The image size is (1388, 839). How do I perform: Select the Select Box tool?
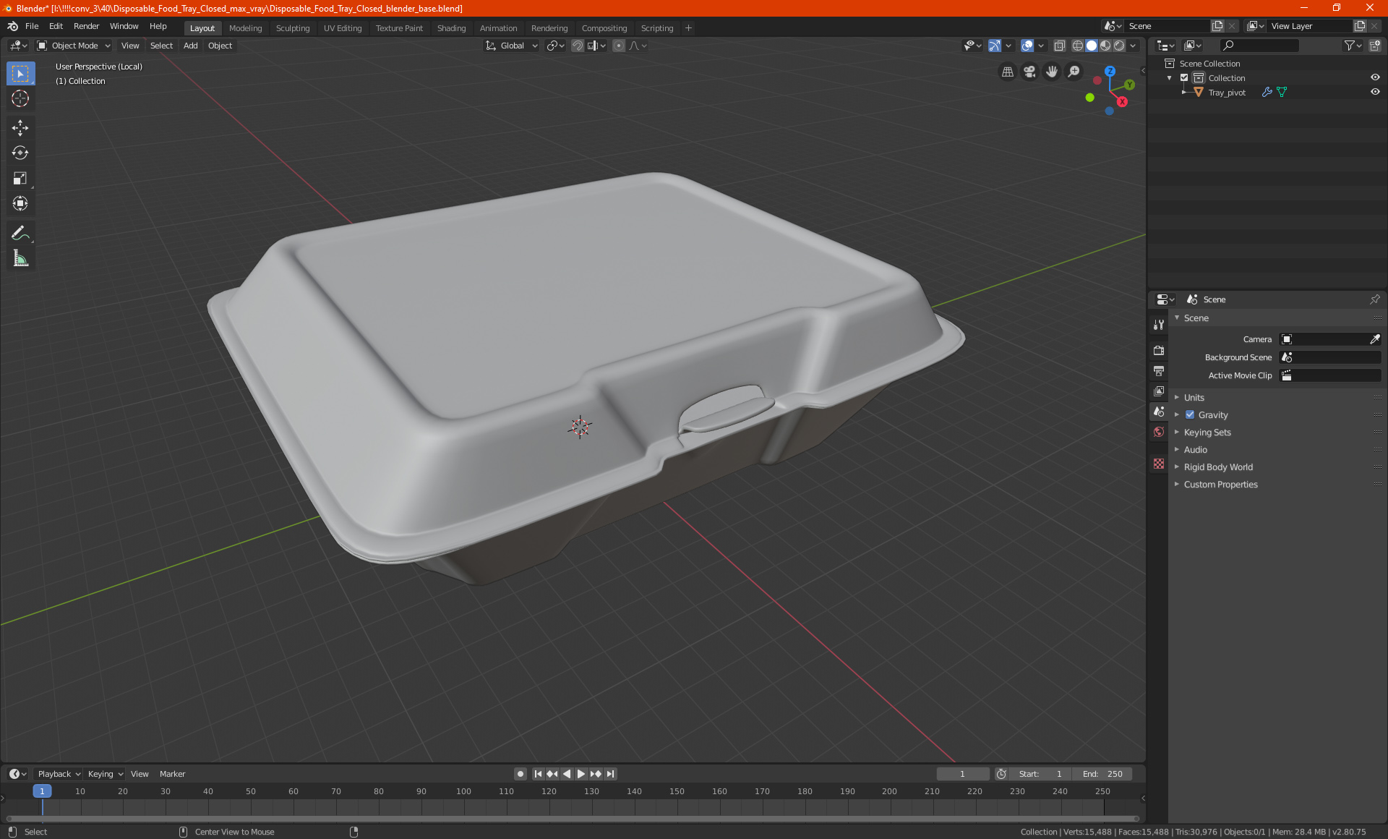pyautogui.click(x=20, y=74)
